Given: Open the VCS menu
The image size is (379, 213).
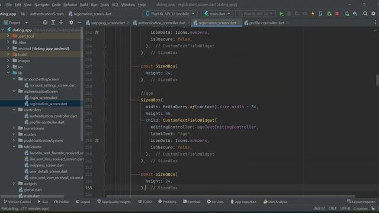Looking at the screenshot, I should [115, 5].
